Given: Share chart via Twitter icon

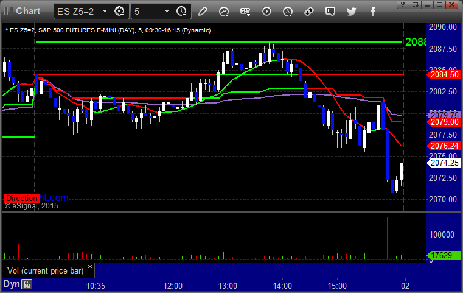Looking at the screenshot, I should coord(352,12).
